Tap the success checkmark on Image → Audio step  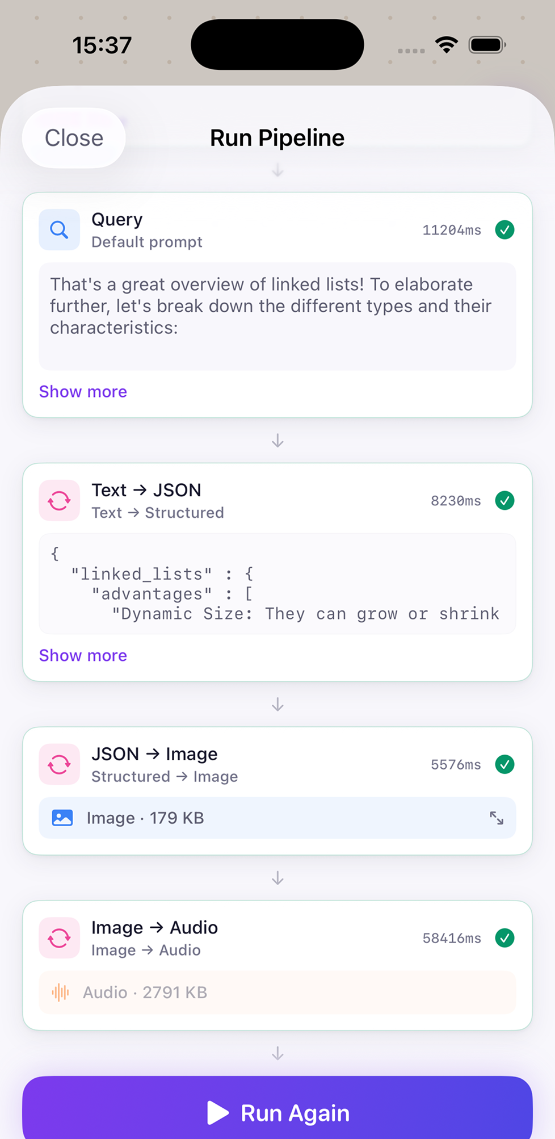coord(504,938)
